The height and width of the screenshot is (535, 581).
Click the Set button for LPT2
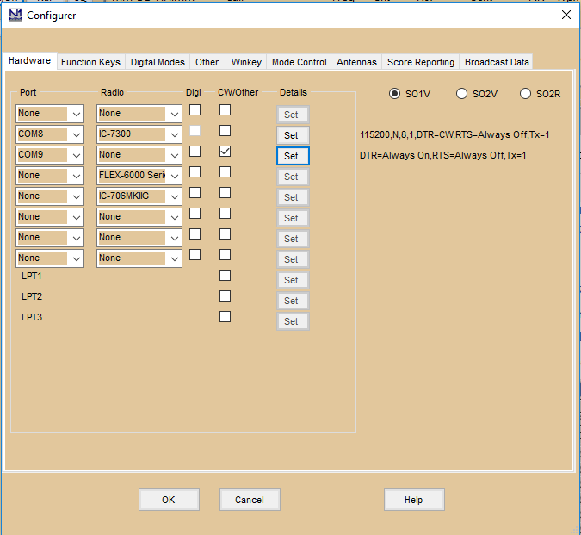coord(293,301)
